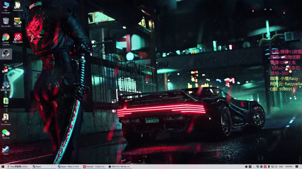This screenshot has width=302, height=169.
Task: Select the NetEase UU booster desktop shortcut
Action: [6, 87]
